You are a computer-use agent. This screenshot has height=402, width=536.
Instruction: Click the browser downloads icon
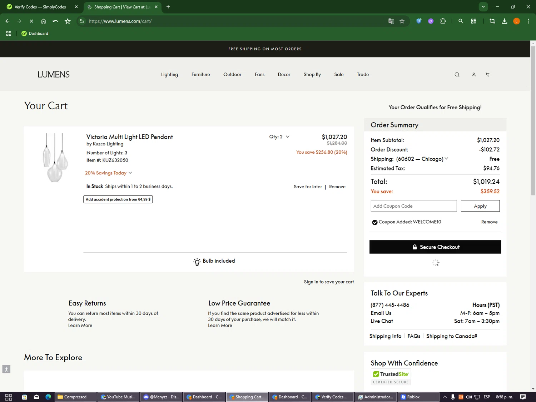504,21
